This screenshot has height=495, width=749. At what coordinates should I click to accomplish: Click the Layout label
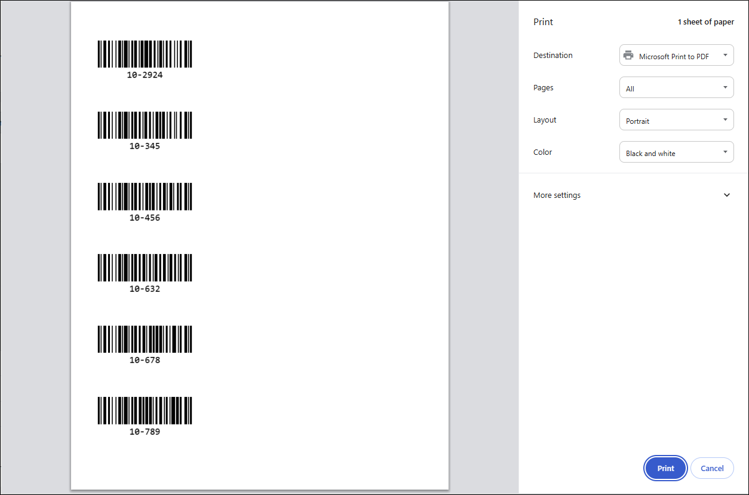coord(545,120)
